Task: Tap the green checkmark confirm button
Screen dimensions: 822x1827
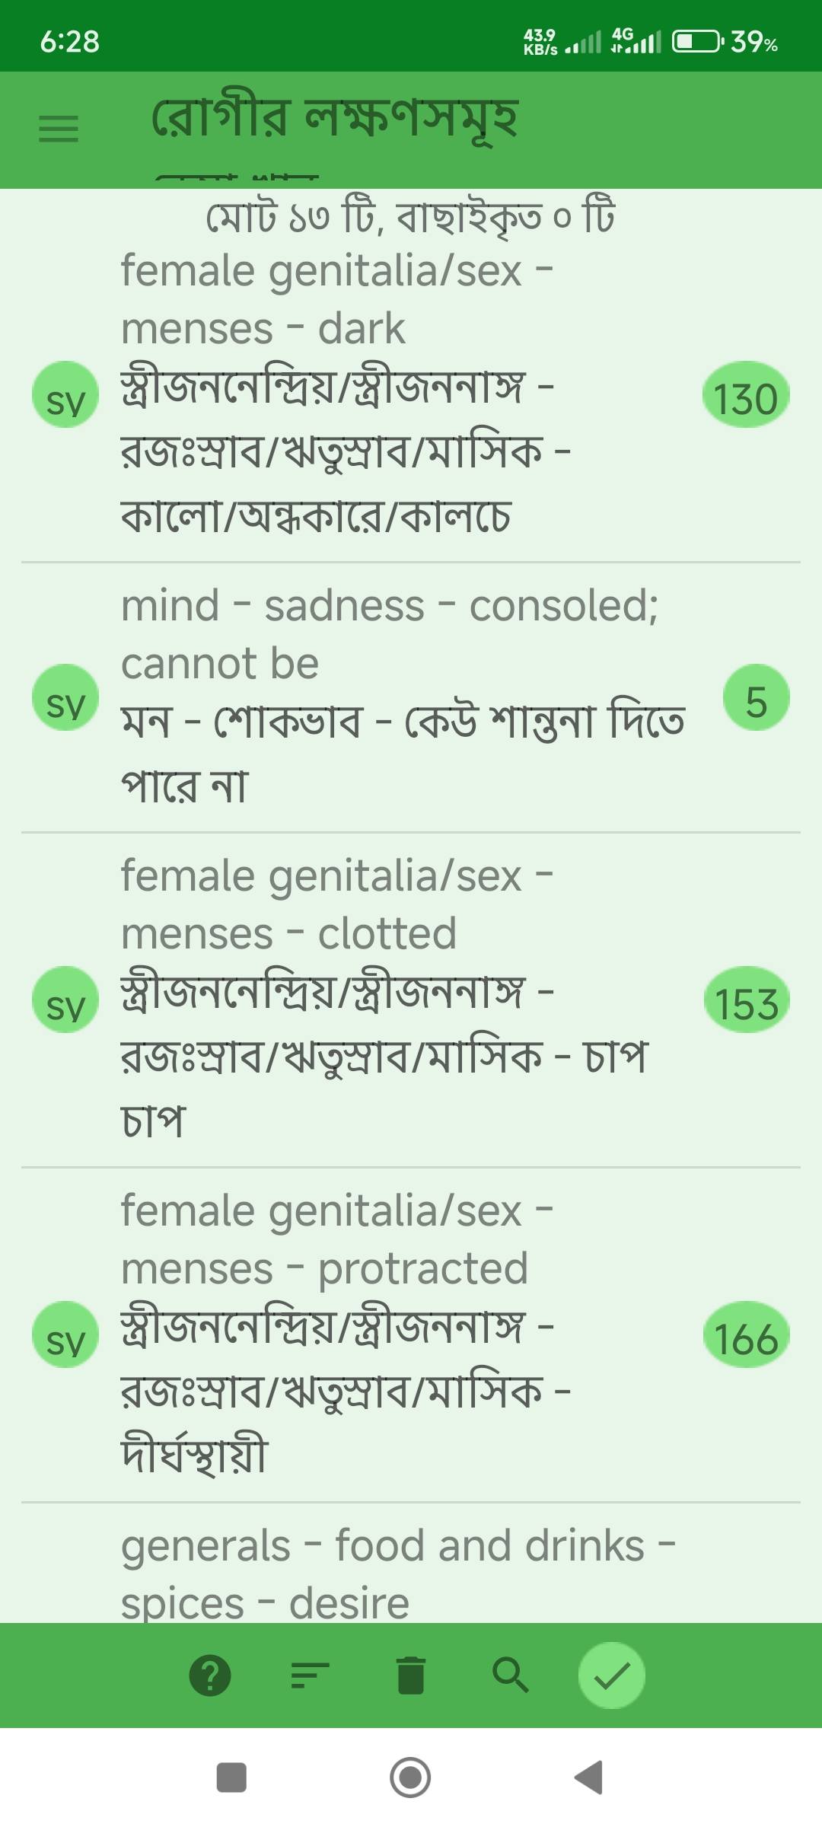Action: pos(611,1676)
